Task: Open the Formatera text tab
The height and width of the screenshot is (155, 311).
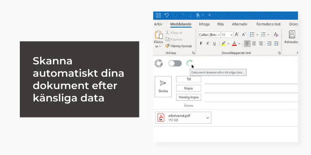Action: coord(268,24)
